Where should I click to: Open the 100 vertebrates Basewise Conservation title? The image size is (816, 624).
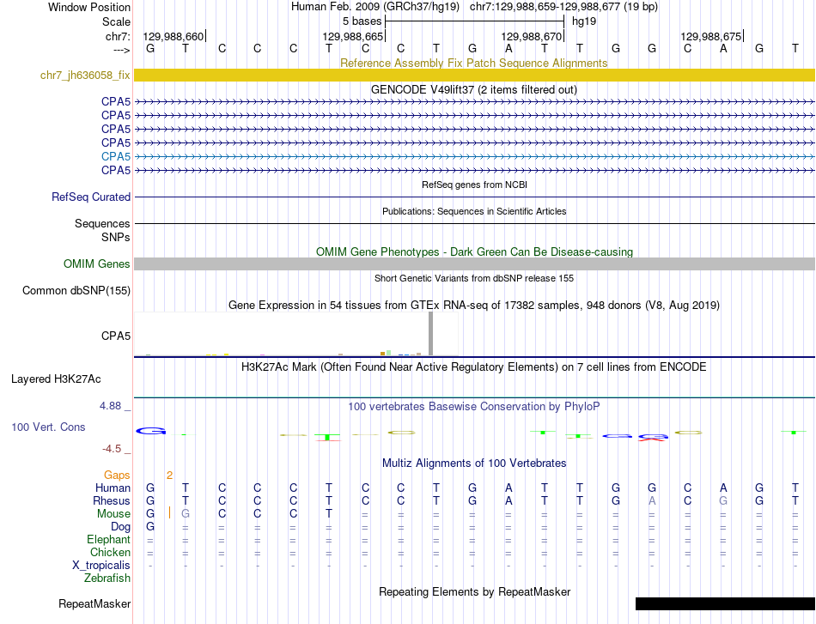coord(473,407)
